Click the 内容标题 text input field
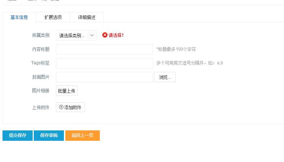The image size is (284, 162). point(104,49)
